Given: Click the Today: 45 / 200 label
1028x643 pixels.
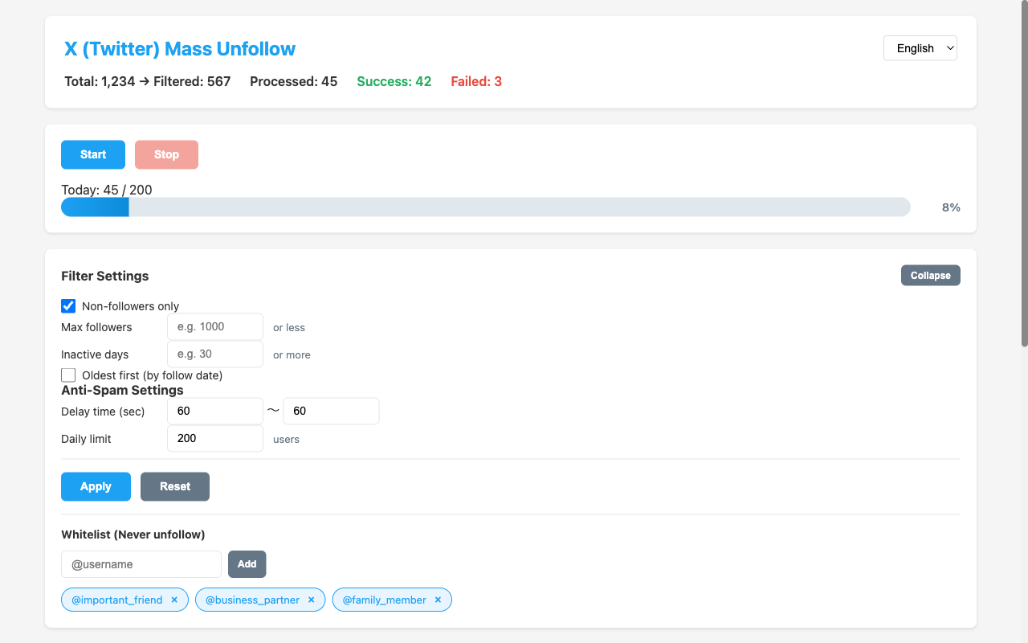Looking at the screenshot, I should pos(107,190).
